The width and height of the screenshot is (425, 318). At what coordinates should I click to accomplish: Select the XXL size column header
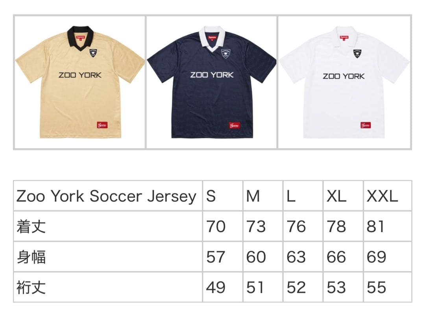click(x=387, y=196)
